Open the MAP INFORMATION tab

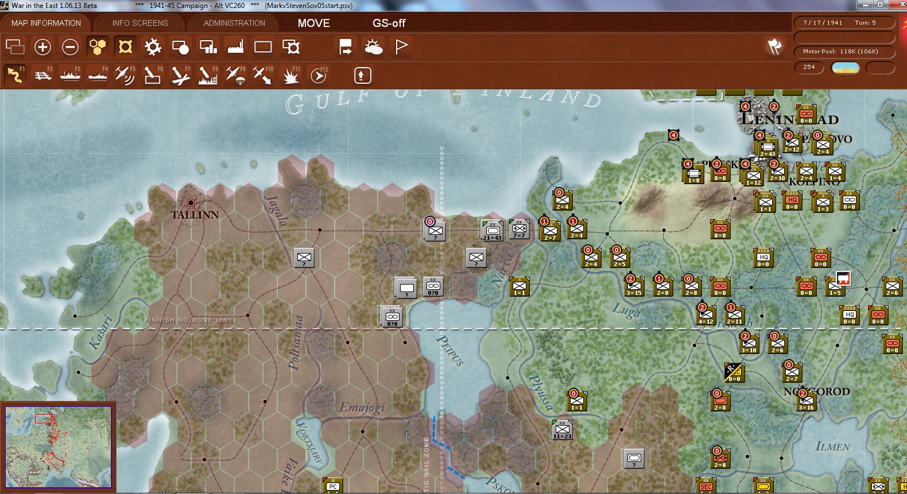click(x=46, y=23)
